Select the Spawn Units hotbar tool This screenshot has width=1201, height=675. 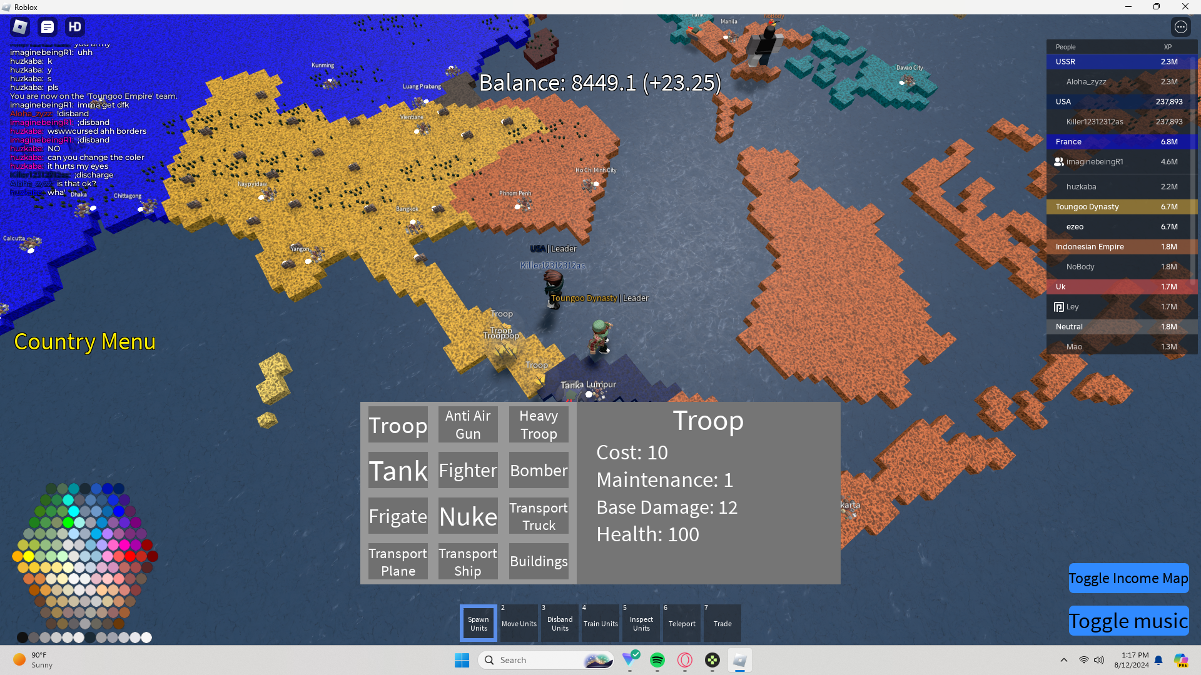coord(479,623)
